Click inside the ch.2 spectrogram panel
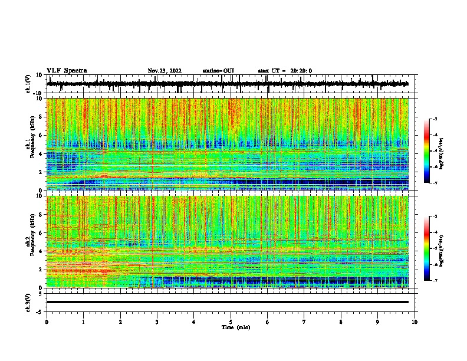The height and width of the screenshot is (361, 467). (x=227, y=242)
